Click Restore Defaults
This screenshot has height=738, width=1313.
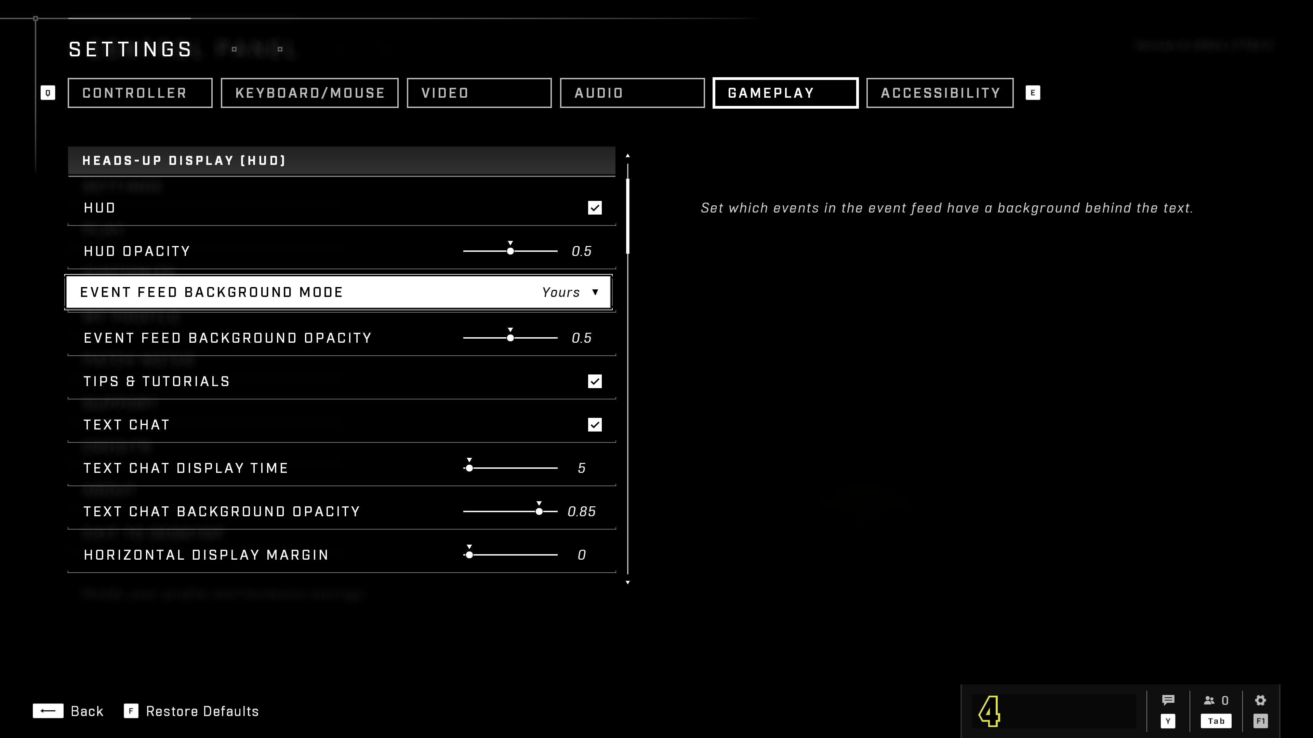click(x=202, y=711)
